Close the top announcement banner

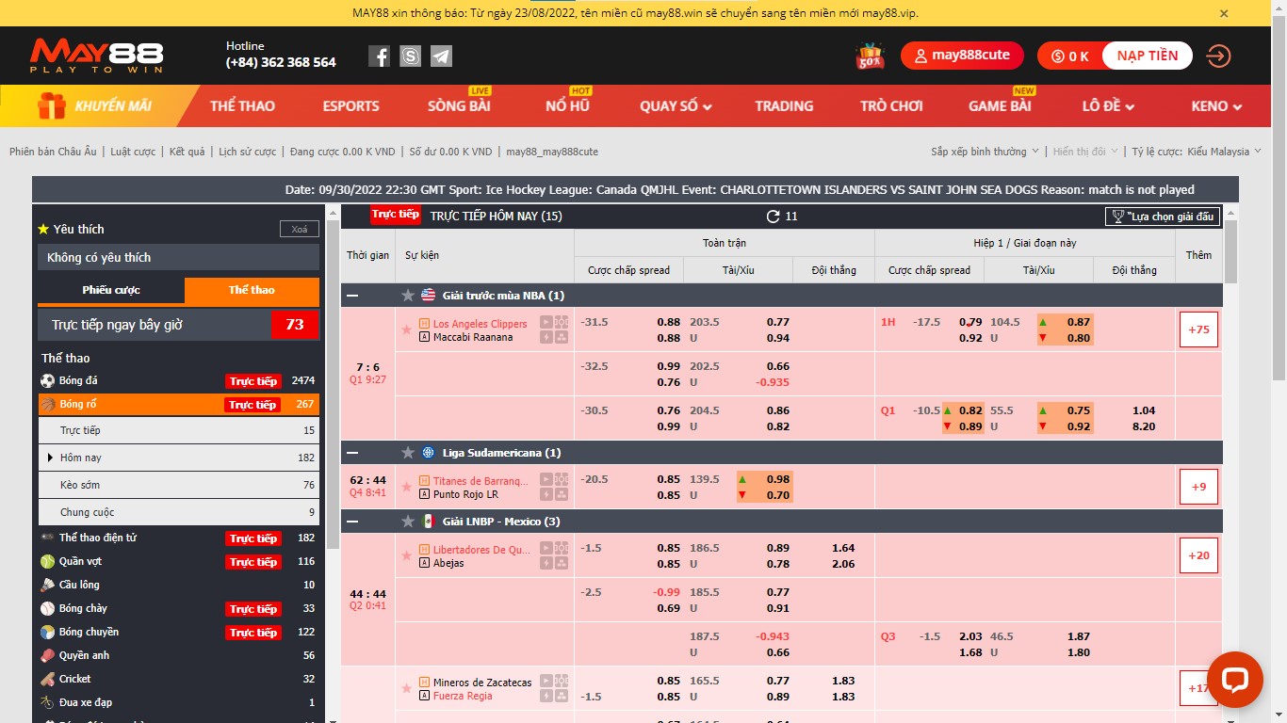click(x=1224, y=13)
